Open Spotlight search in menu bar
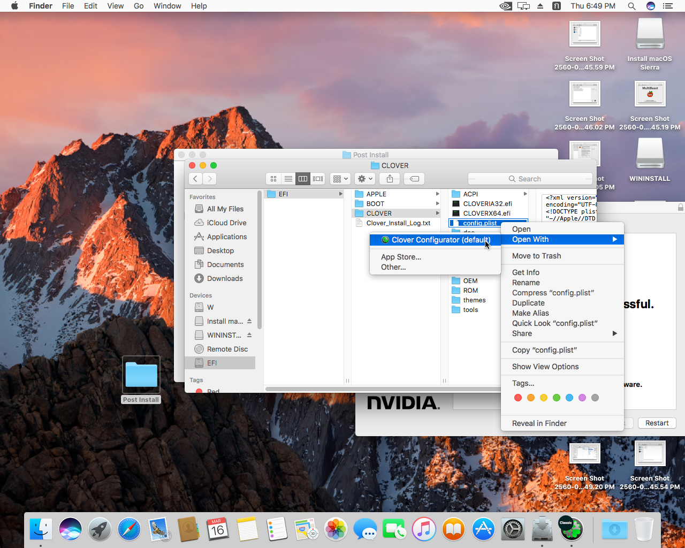This screenshot has width=685, height=548. (x=631, y=6)
